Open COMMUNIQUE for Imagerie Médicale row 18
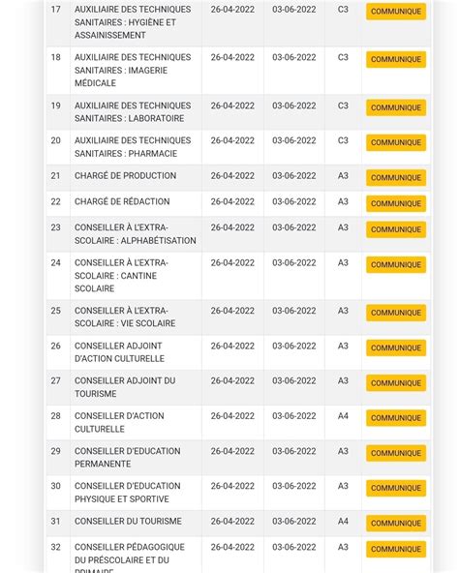459x573 pixels. click(396, 59)
